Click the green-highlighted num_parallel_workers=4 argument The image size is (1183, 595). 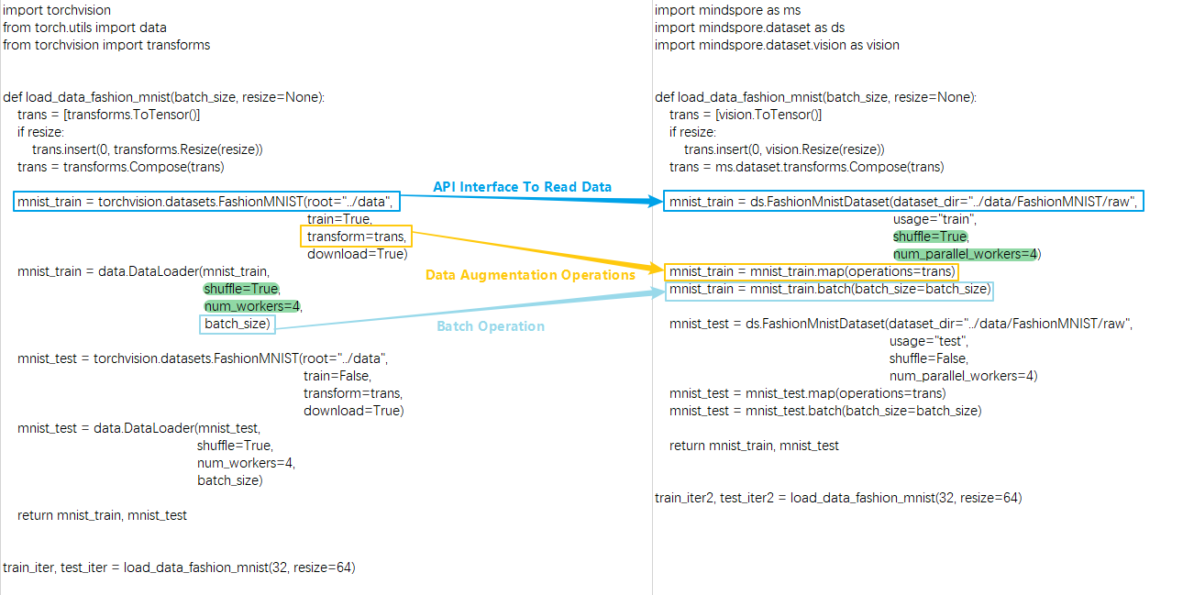tap(966, 254)
